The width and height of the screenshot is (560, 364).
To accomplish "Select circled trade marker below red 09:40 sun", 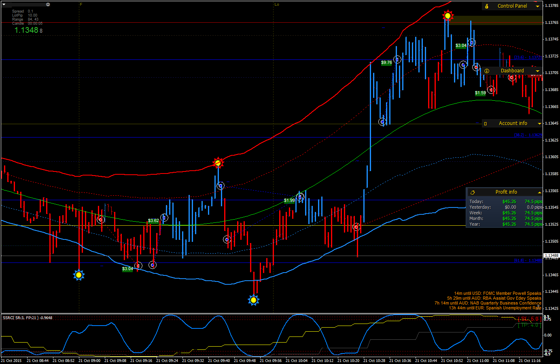I will click(220, 186).
